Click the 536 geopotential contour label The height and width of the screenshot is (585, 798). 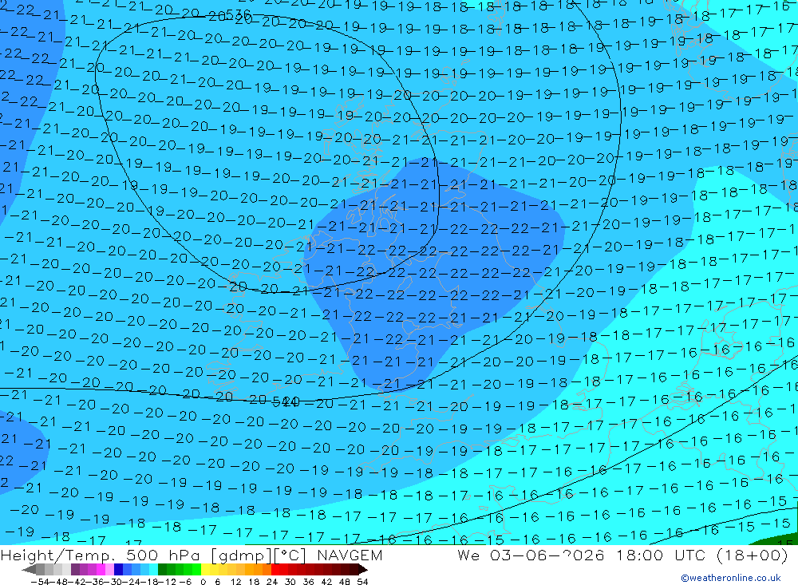(x=239, y=15)
